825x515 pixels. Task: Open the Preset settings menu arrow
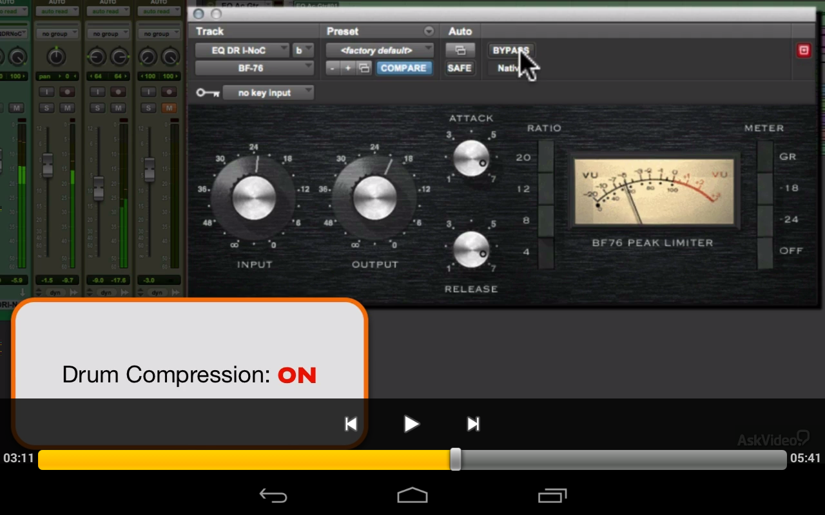(x=429, y=31)
